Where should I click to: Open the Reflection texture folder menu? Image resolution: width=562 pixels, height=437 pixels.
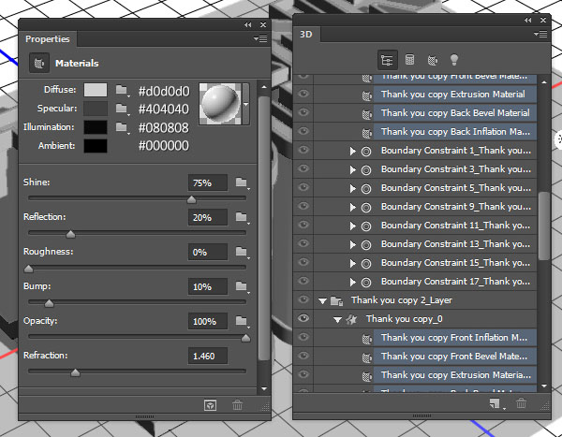pos(243,217)
